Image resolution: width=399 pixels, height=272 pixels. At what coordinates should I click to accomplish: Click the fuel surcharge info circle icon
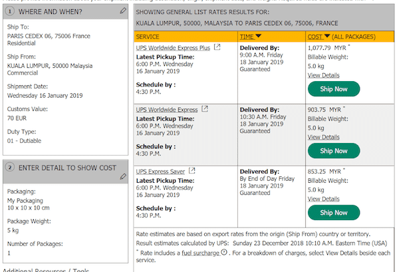(x=224, y=252)
